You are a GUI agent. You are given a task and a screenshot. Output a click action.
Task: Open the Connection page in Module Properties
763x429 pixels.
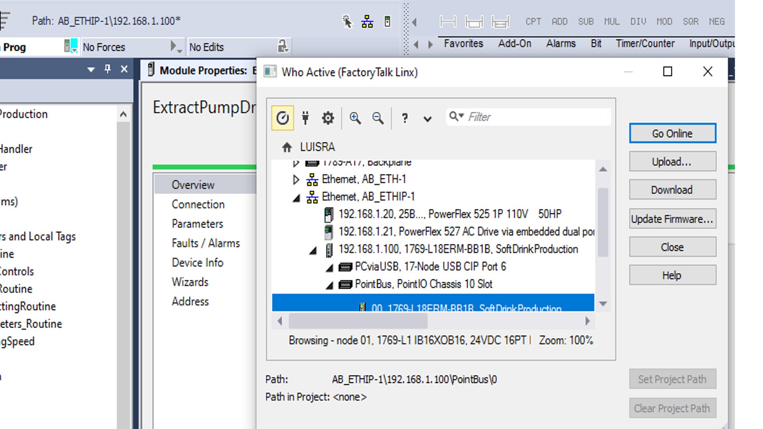pyautogui.click(x=198, y=204)
